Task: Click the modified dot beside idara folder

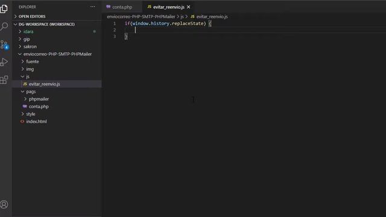Action: pyautogui.click(x=94, y=31)
